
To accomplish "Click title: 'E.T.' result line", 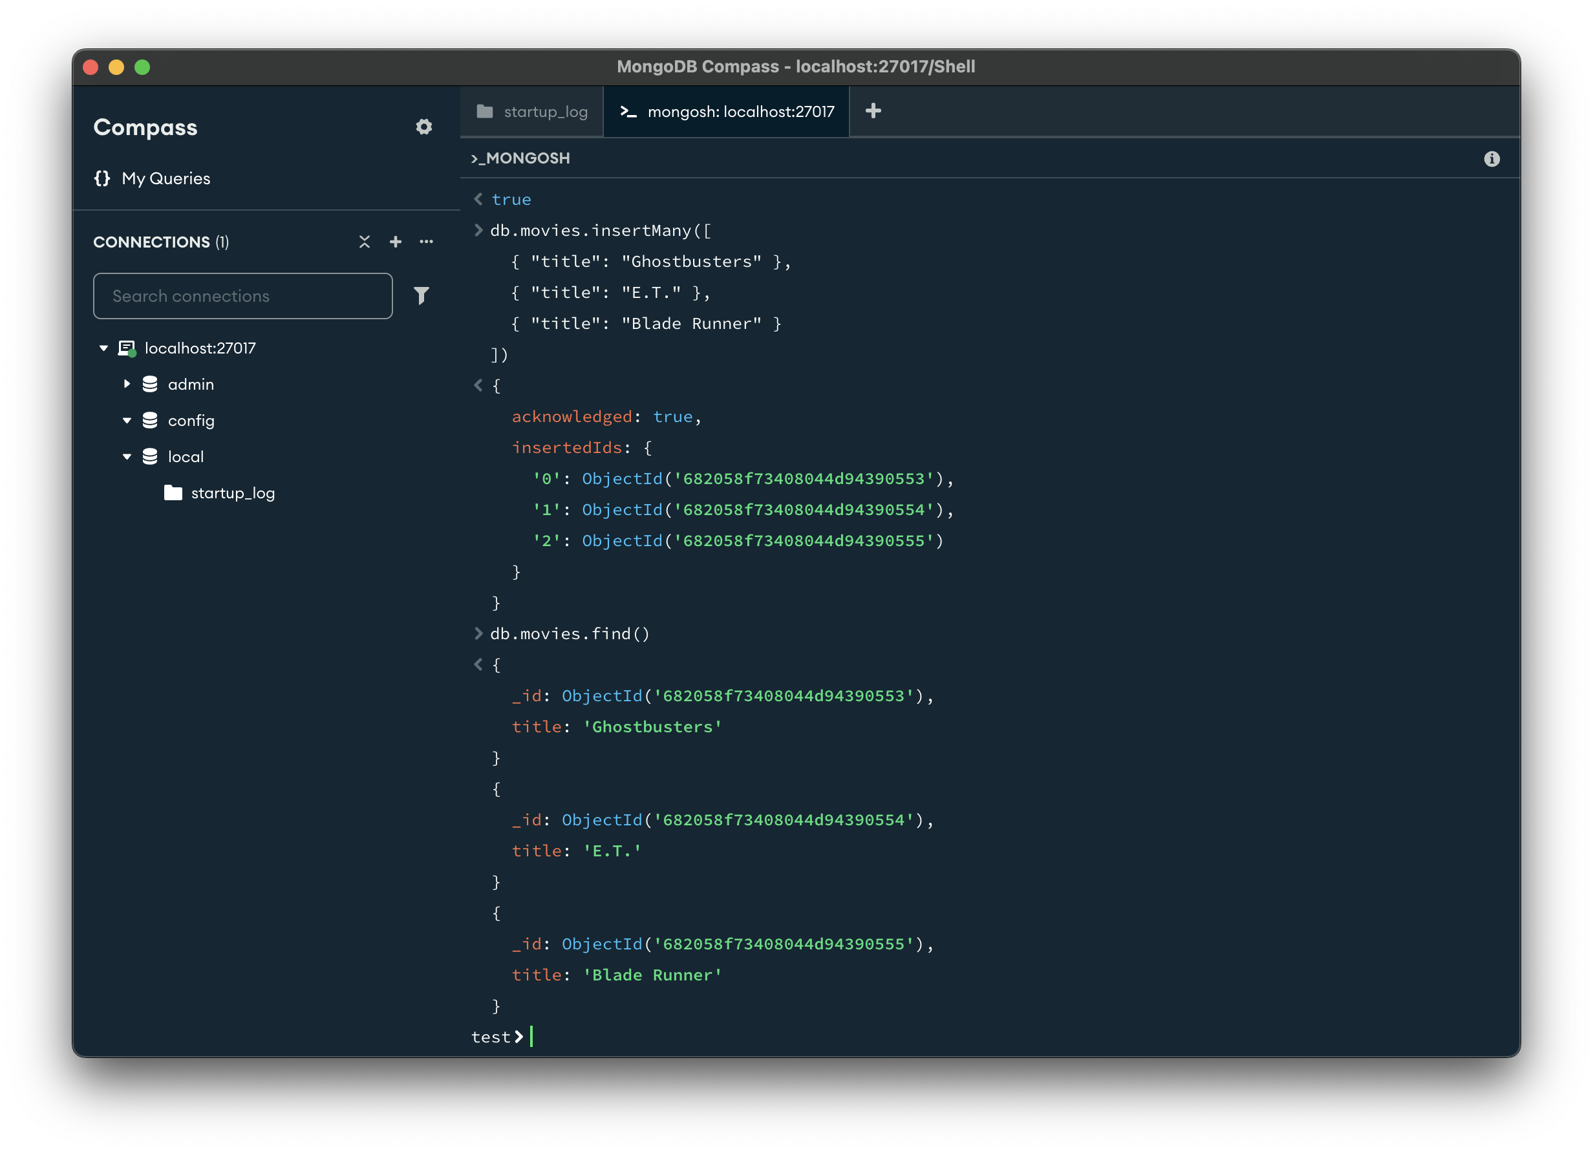I will click(x=577, y=851).
